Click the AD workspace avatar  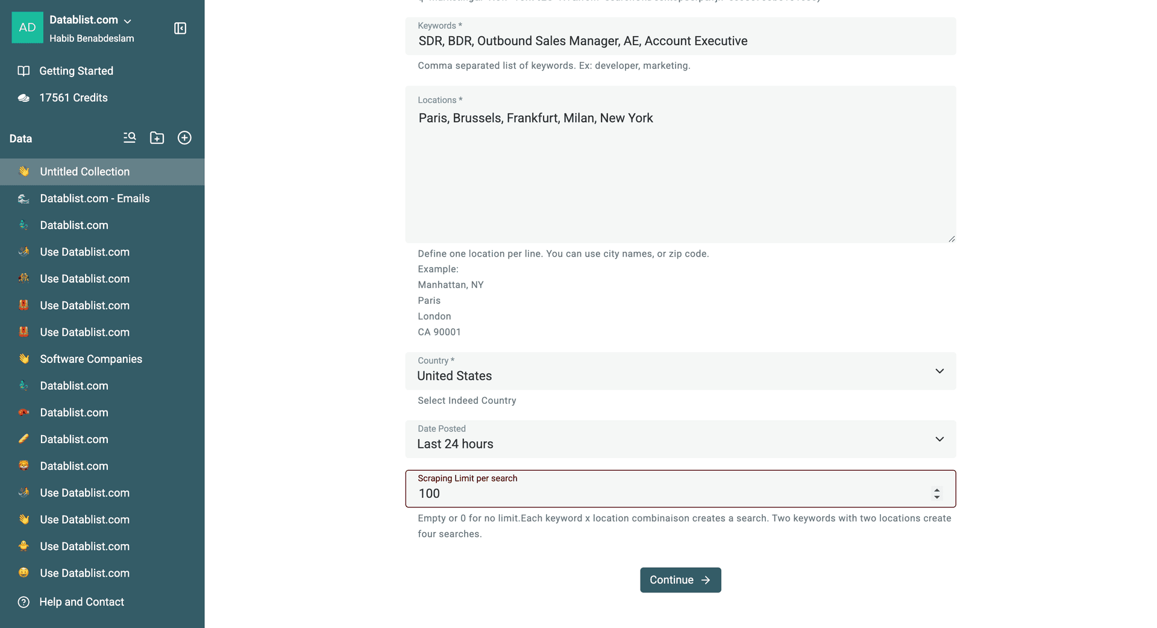27,27
